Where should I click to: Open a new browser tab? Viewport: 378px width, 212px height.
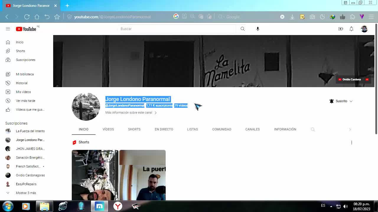[x=67, y=6]
